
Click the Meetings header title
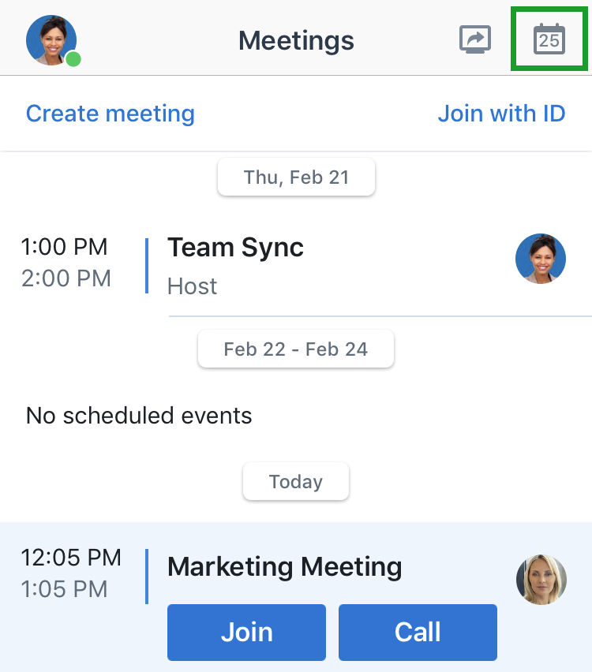click(297, 41)
